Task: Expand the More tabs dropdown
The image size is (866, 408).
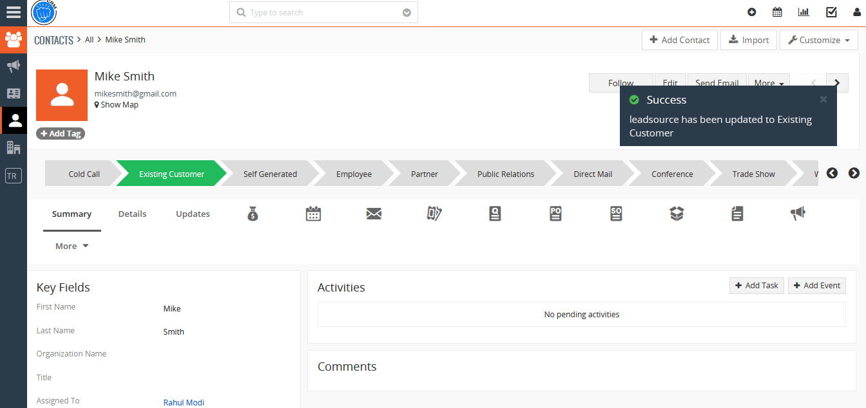Action: click(x=72, y=246)
